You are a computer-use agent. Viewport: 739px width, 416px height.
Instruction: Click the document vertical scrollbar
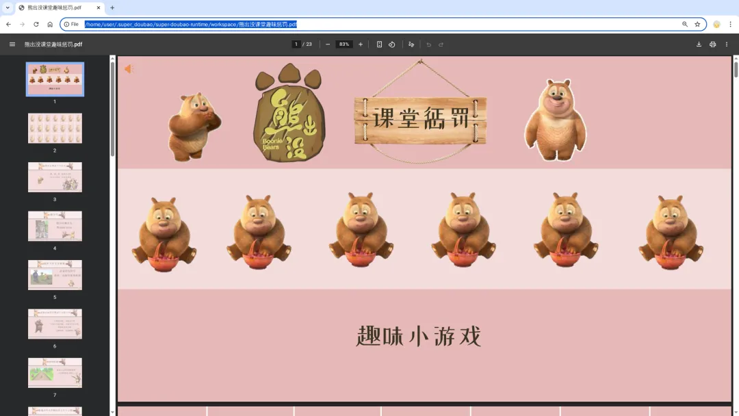click(736, 70)
